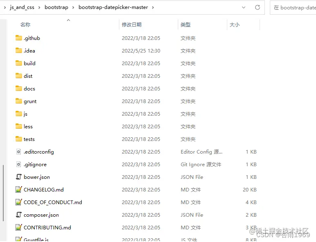Image resolution: width=316 pixels, height=242 pixels.
Task: Click the 20 KB size of CHANGELOG.md
Action: (x=249, y=190)
